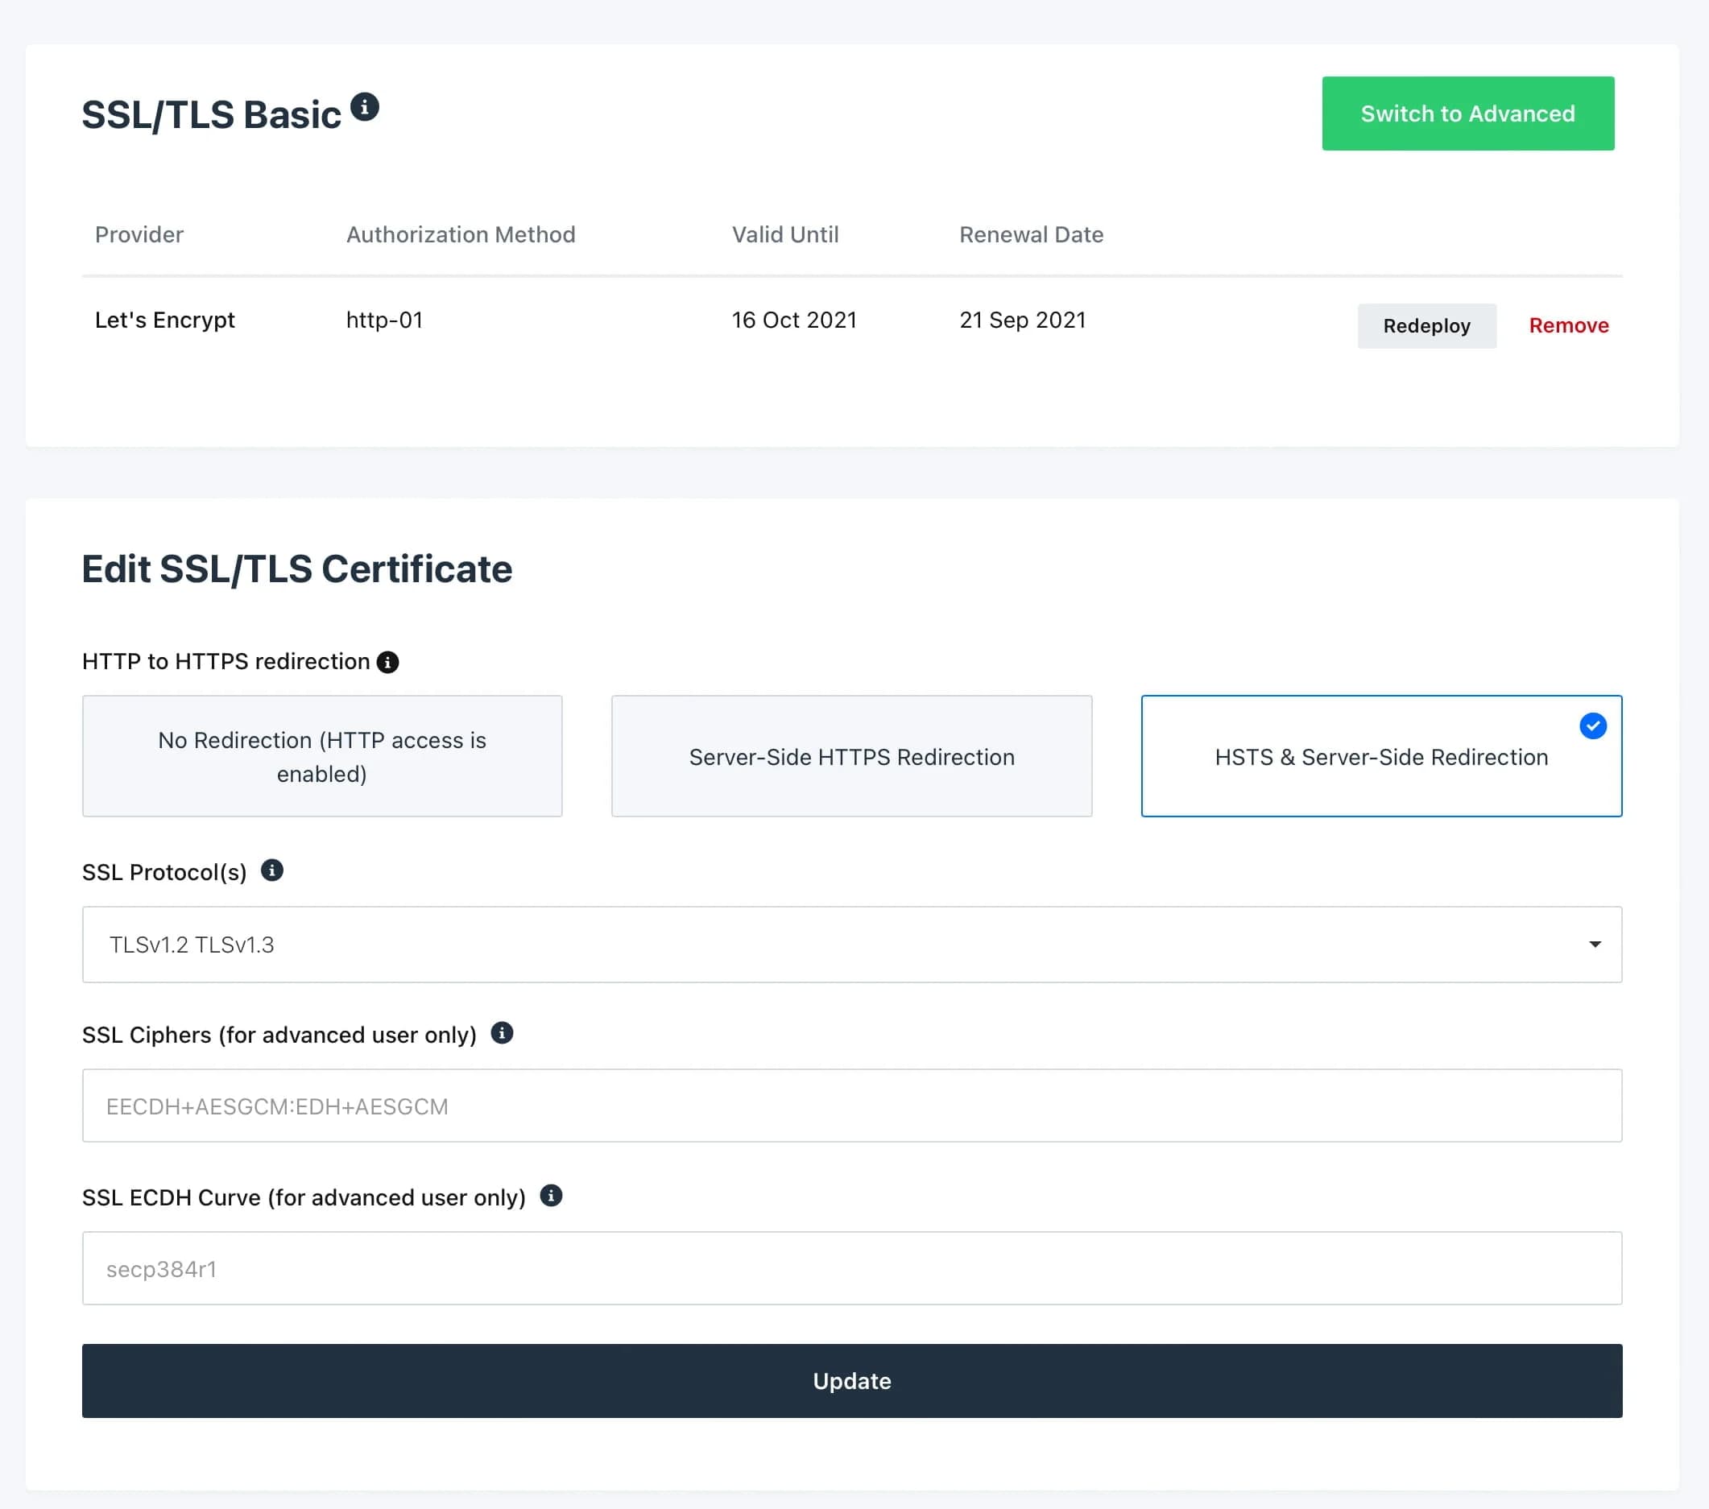Click the info icon beside SSL/TLS Basic heading

366,107
